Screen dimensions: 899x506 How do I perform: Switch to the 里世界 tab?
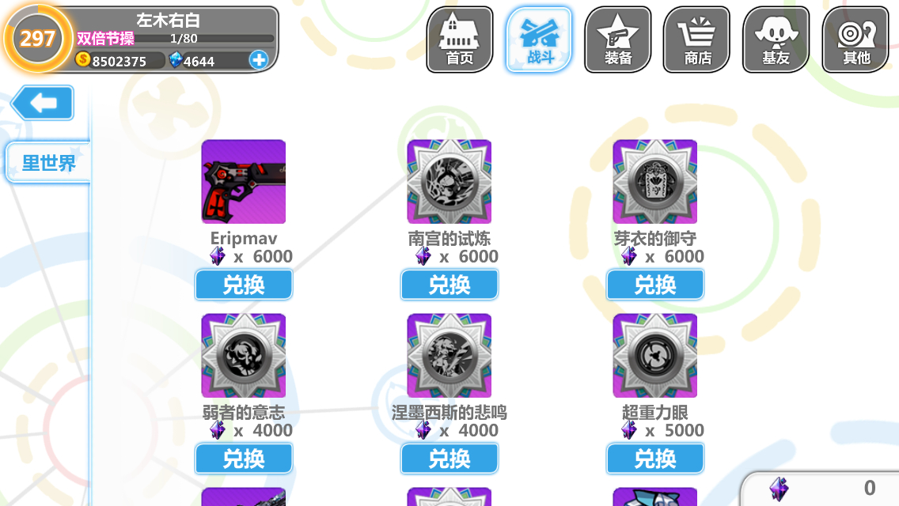coord(48,164)
